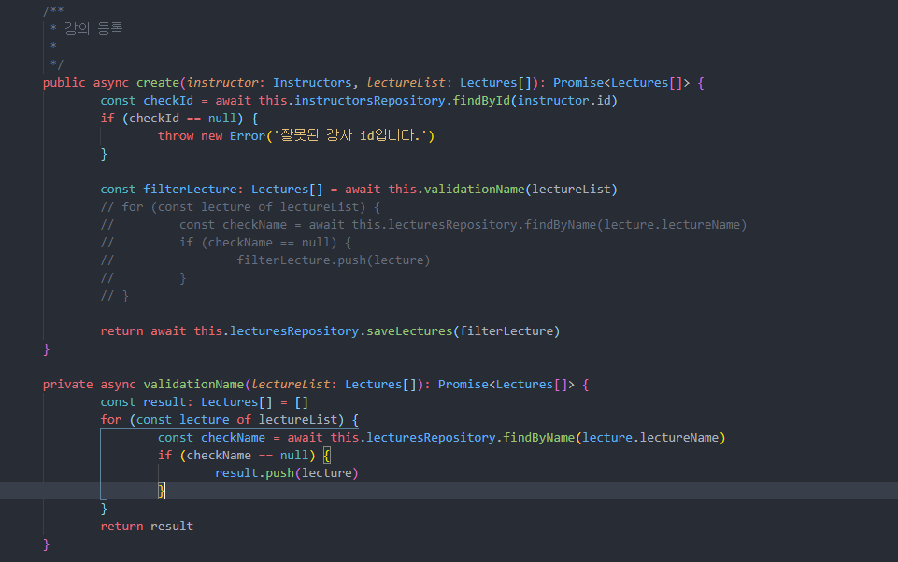Screen dimensions: 898x562
Task: Click the 'throw' keyword
Action: click(x=176, y=135)
